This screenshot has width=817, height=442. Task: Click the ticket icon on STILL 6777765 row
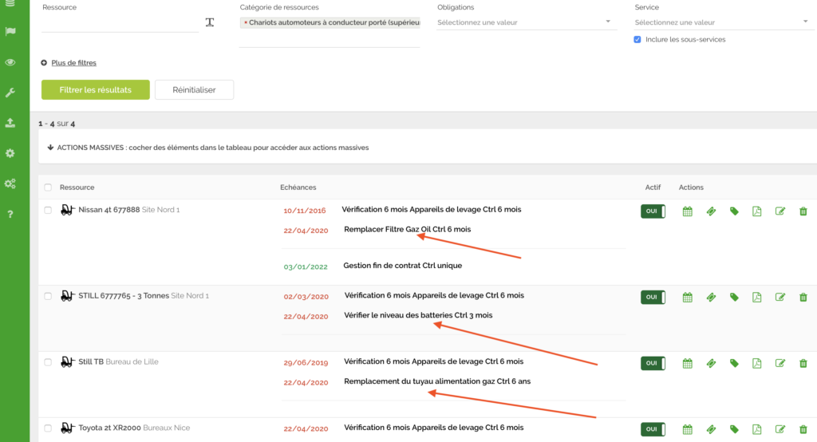pyautogui.click(x=711, y=298)
